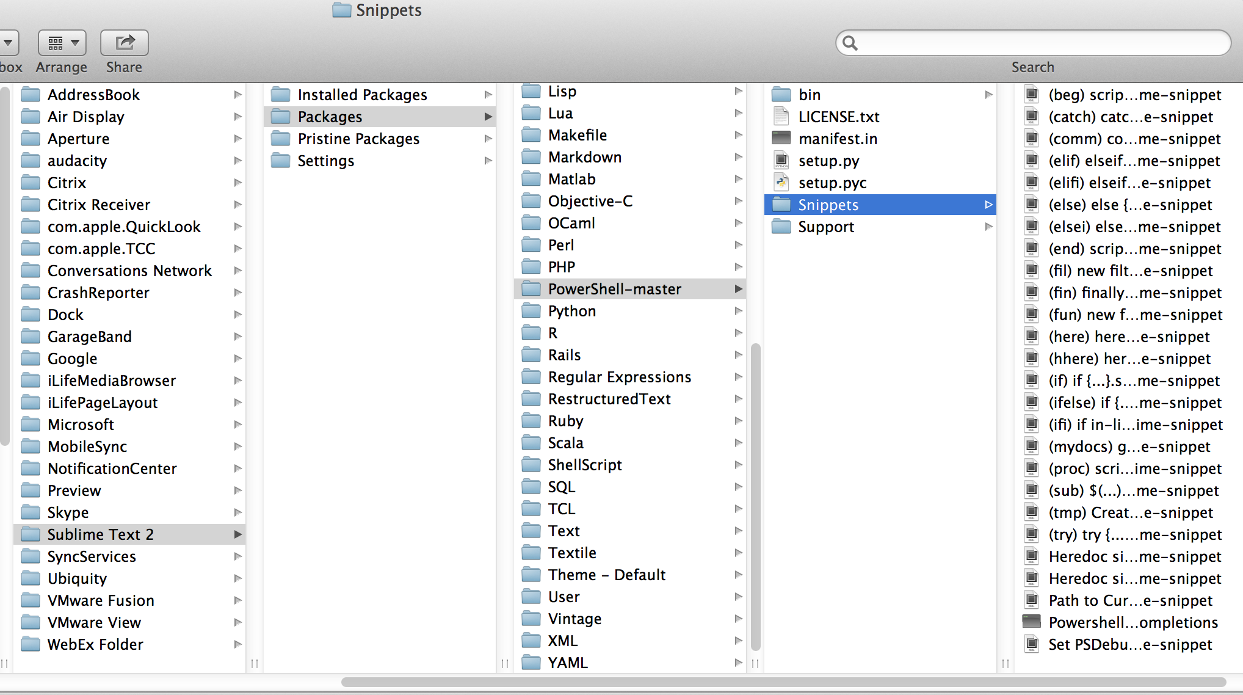Select the Support folder icon

[x=781, y=227]
